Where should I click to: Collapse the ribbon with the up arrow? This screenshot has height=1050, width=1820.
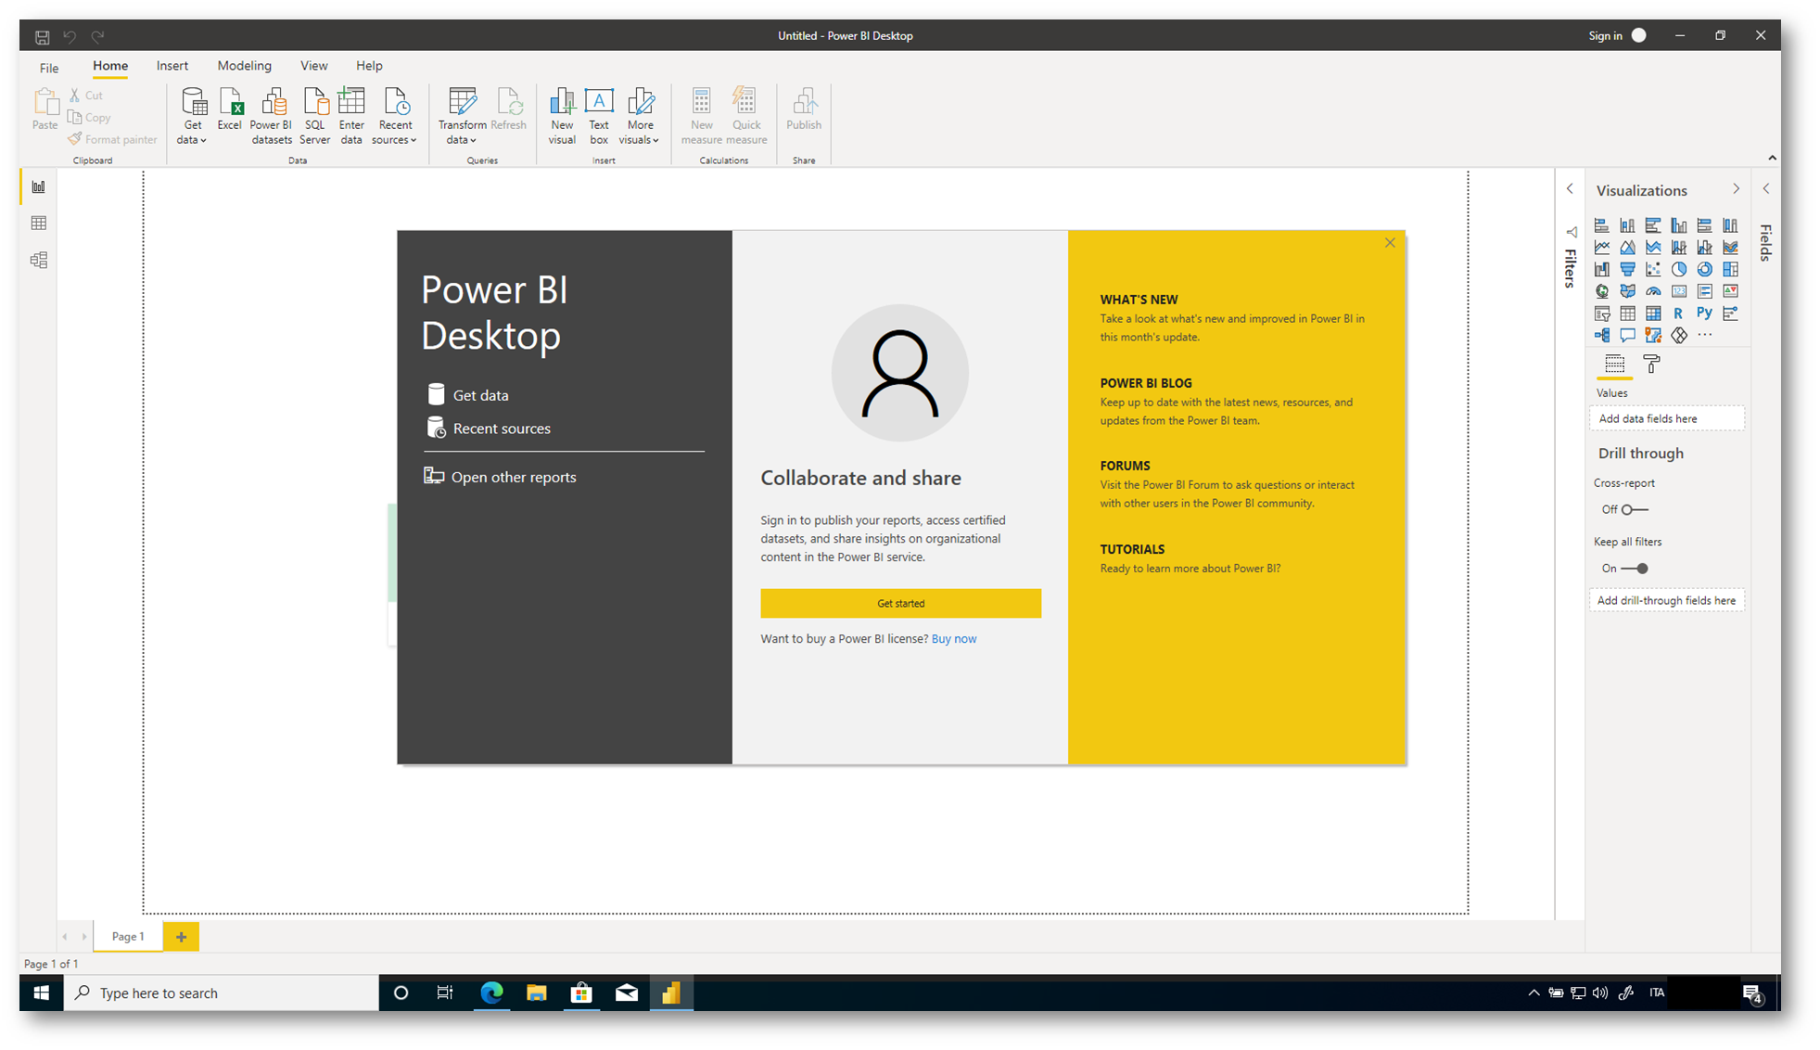[1772, 158]
